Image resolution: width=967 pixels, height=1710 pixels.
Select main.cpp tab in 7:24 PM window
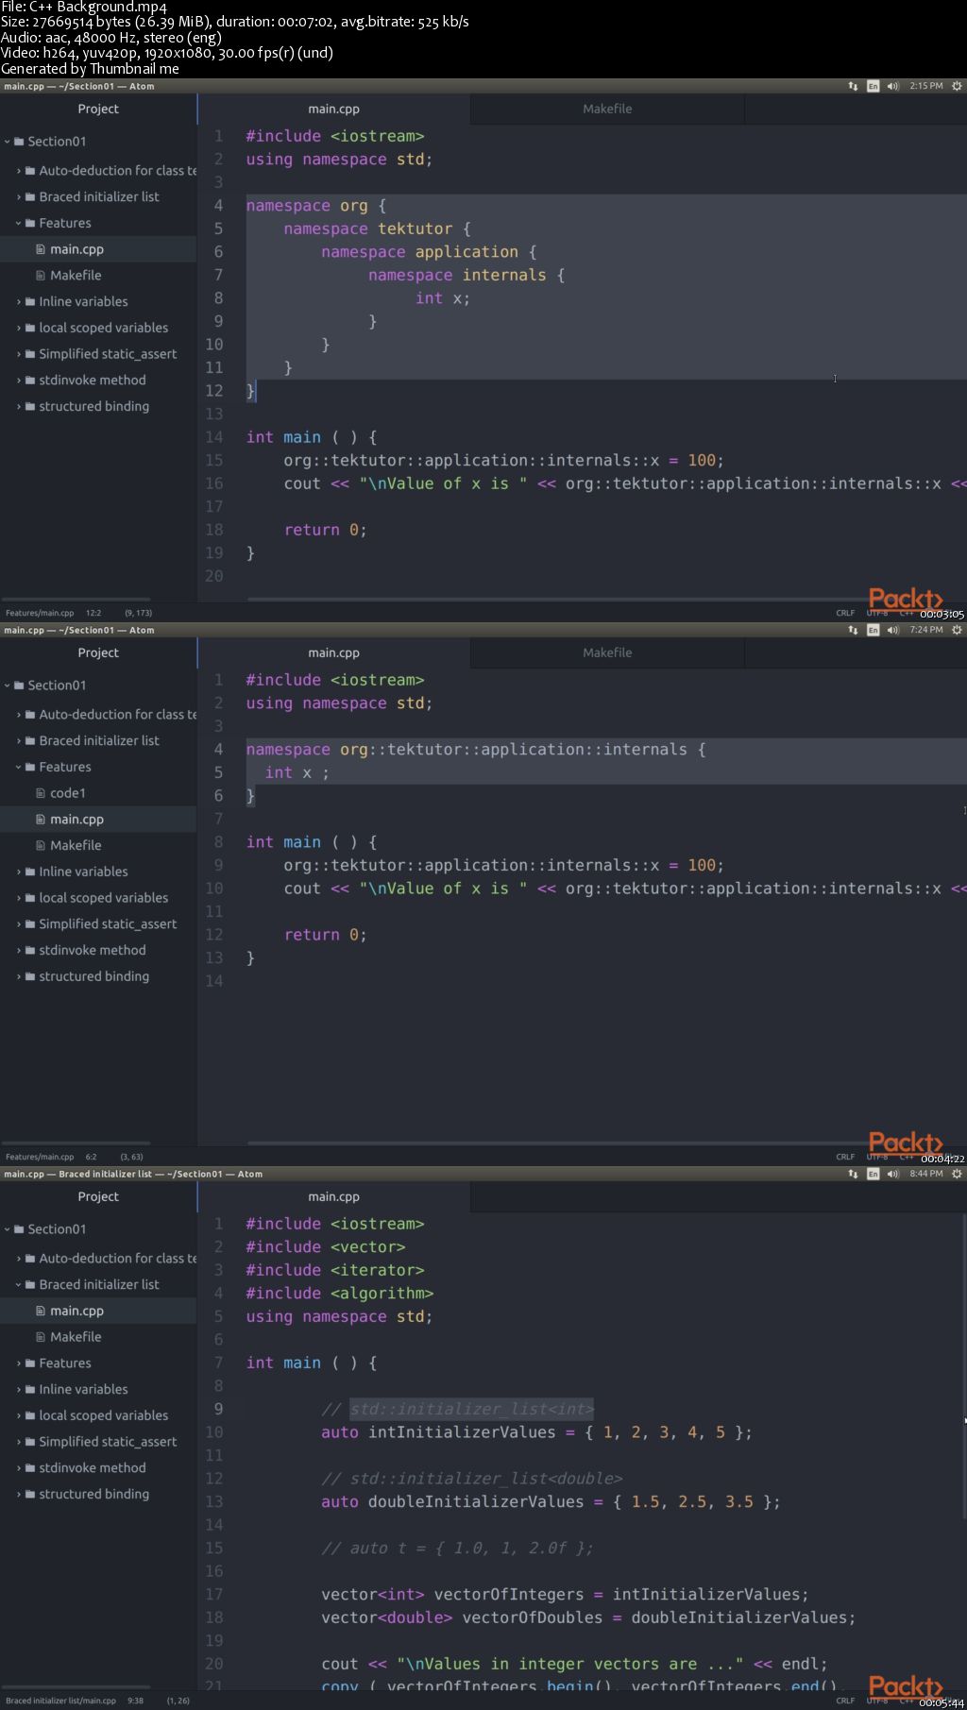(x=333, y=652)
